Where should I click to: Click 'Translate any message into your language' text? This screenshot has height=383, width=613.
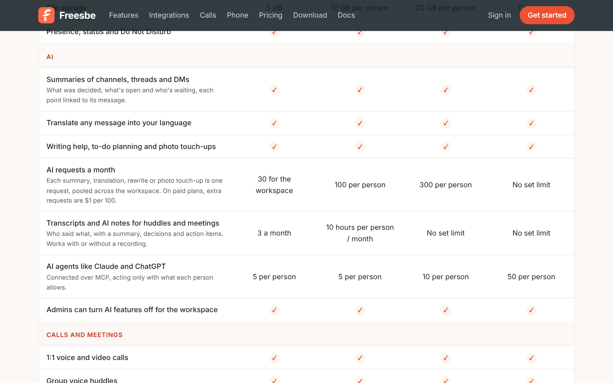tap(119, 123)
